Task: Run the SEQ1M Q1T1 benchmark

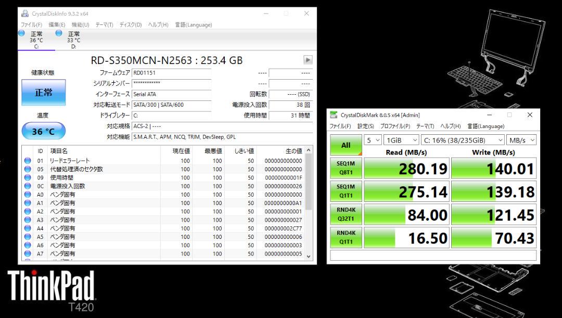Action: pos(346,191)
